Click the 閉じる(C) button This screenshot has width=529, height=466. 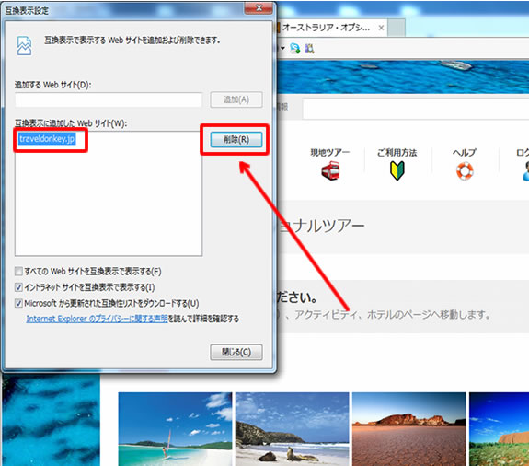point(236,352)
